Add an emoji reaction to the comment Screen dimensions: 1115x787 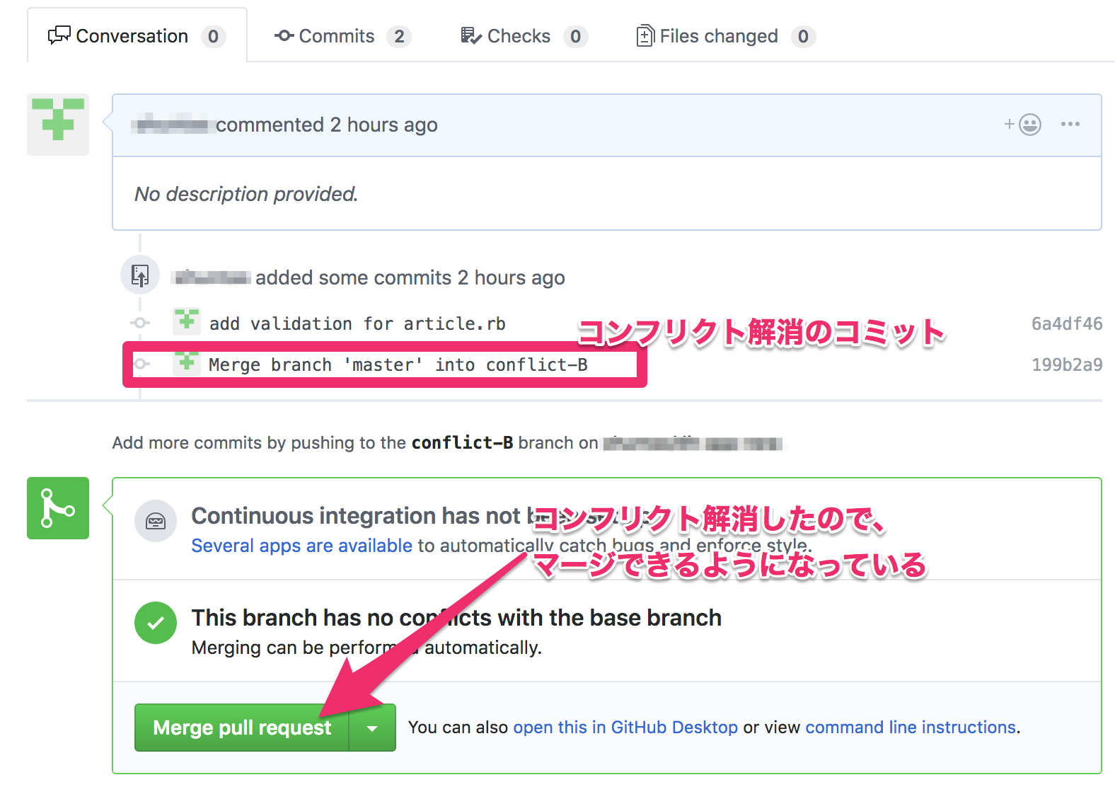[1023, 125]
